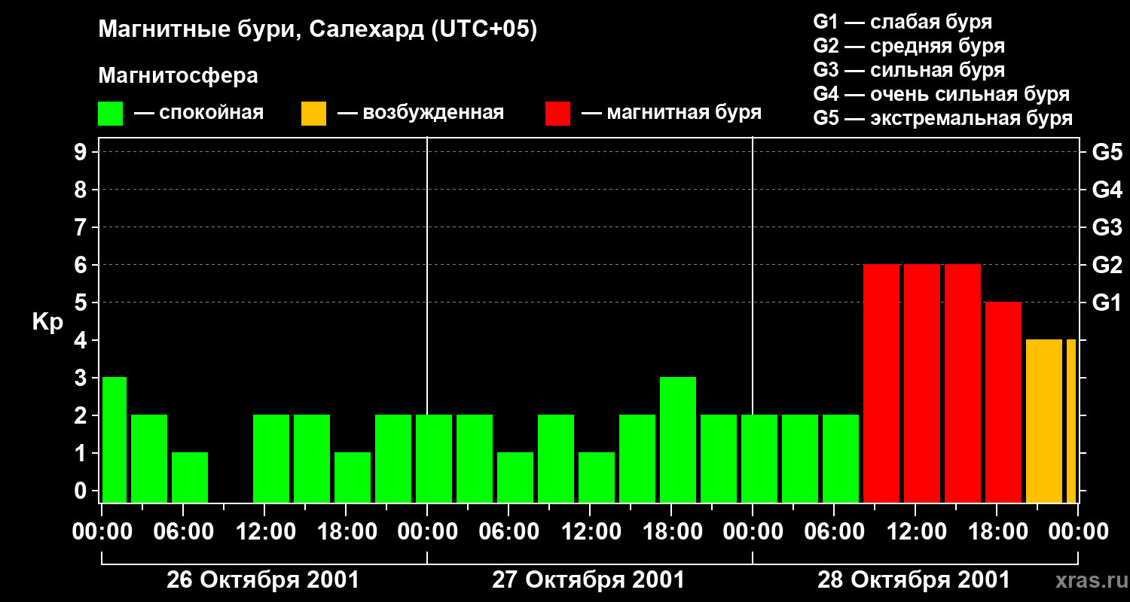Click the 06:00 time label for 27 October

coord(508,531)
